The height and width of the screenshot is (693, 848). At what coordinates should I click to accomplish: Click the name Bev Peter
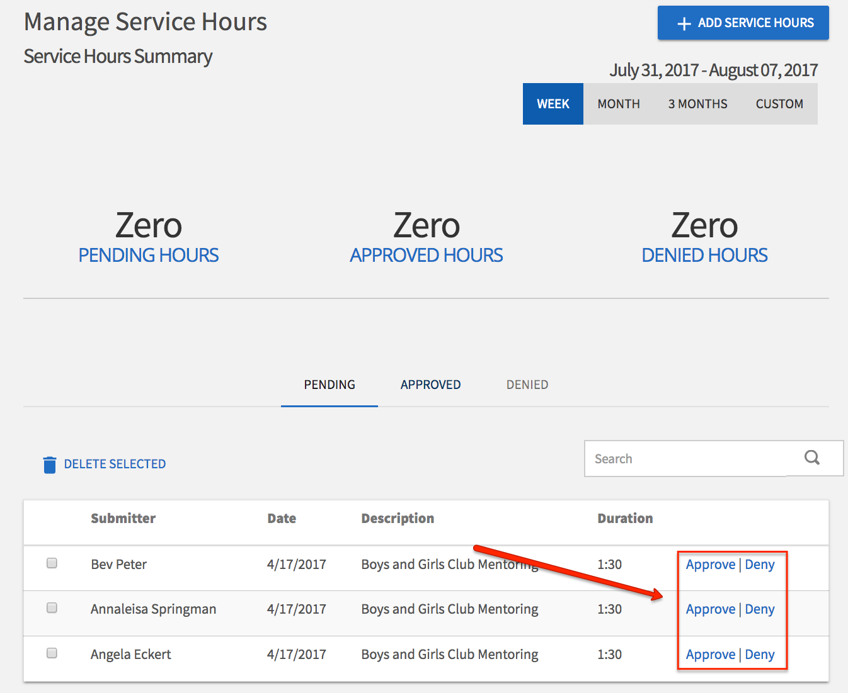118,564
